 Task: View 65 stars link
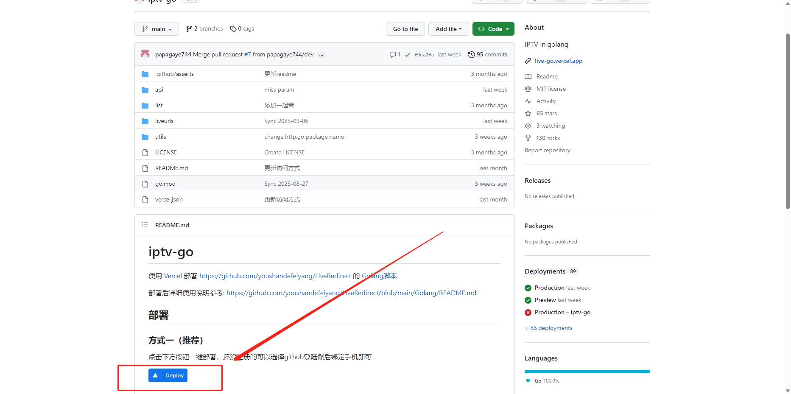546,113
